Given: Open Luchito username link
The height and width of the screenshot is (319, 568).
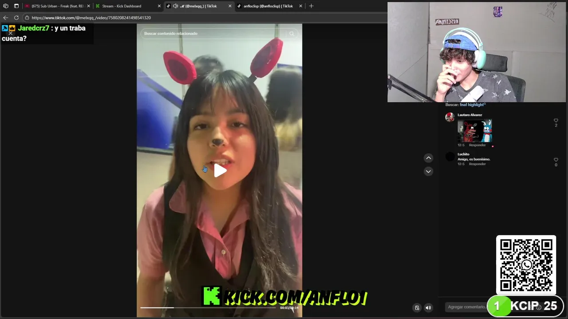Looking at the screenshot, I should tap(463, 154).
